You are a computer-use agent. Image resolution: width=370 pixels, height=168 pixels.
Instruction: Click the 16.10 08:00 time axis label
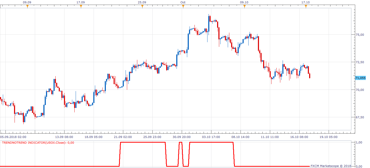[x=300, y=137]
